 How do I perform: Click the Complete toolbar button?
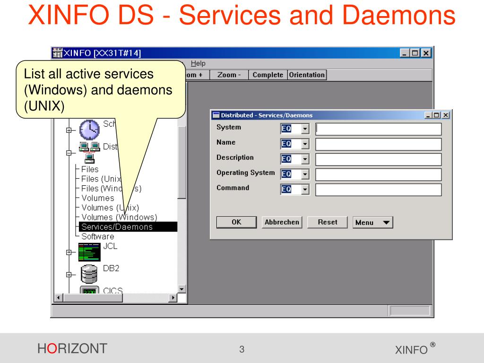pyautogui.click(x=268, y=75)
